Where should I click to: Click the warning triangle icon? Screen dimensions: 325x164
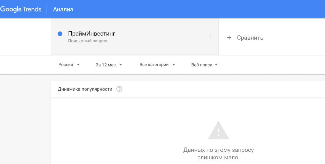(x=218, y=131)
